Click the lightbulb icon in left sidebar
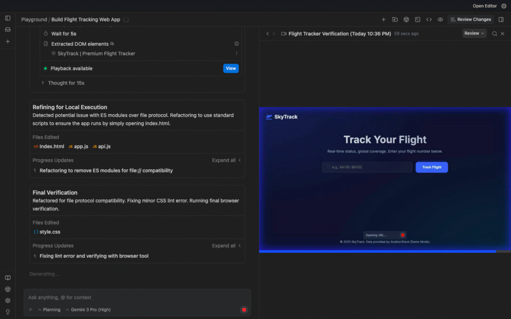 pos(7,312)
